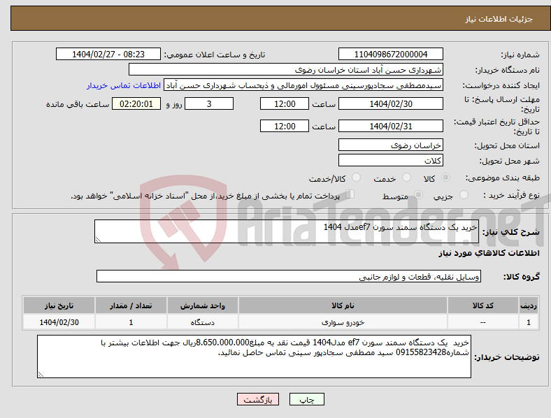551x418 pixels.
Task: Click the -- item code cell in table
Action: (483, 322)
